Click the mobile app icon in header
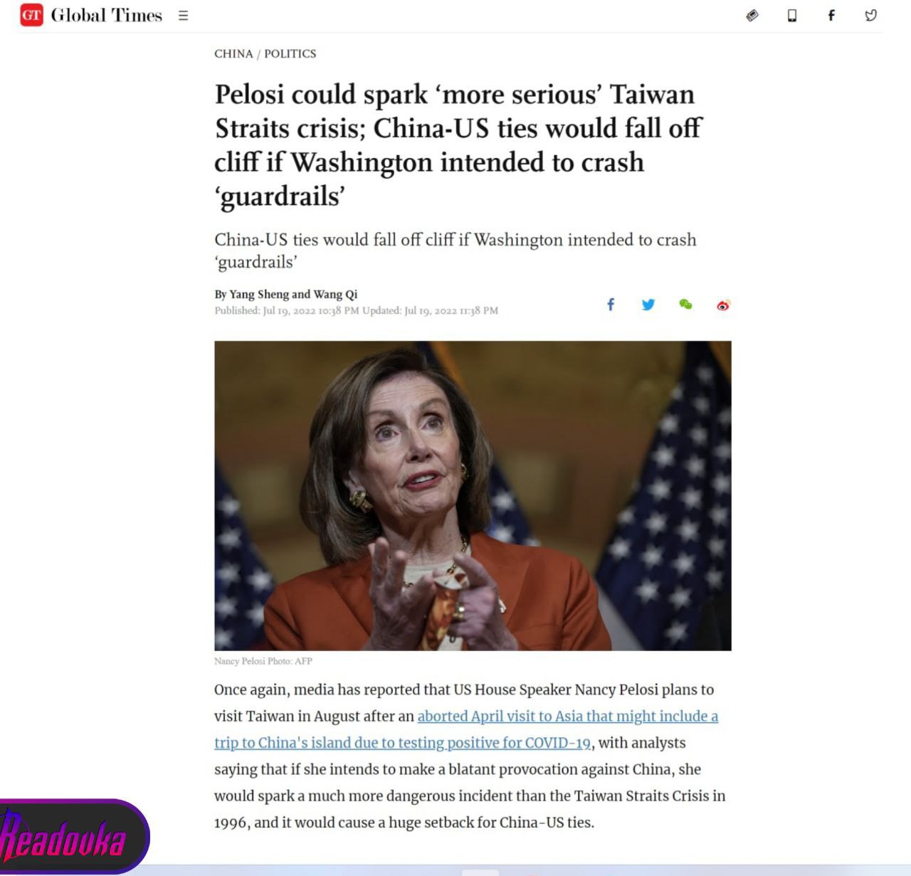Viewport: 911px width, 876px height. pyautogui.click(x=792, y=16)
